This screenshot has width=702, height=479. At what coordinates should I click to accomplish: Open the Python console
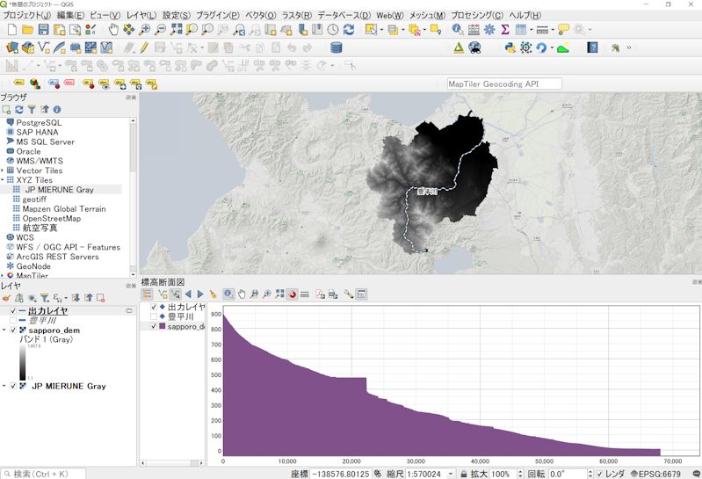[x=510, y=47]
